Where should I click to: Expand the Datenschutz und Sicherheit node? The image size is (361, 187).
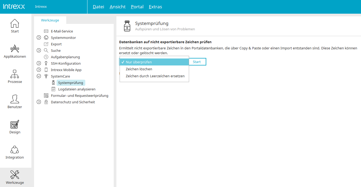click(x=39, y=102)
